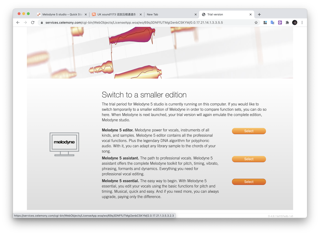Open a new browser tab with plus

(259, 14)
